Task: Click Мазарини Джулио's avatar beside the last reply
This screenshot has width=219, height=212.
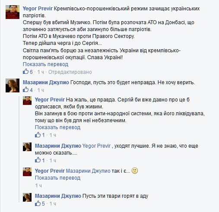Action: coord(27,197)
